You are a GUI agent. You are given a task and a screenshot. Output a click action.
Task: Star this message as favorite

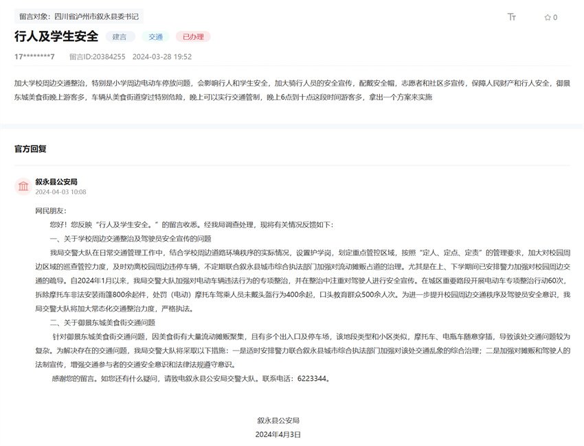(x=547, y=17)
